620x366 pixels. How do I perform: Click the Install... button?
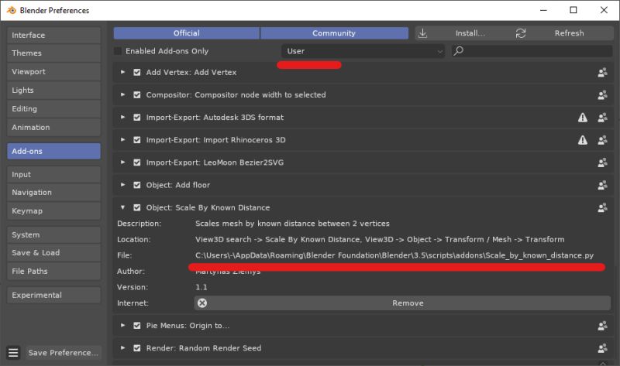[x=462, y=33]
